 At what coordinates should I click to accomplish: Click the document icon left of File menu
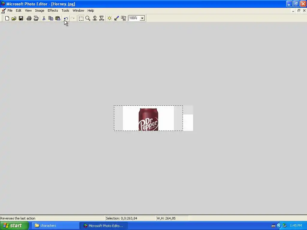(x=3, y=10)
